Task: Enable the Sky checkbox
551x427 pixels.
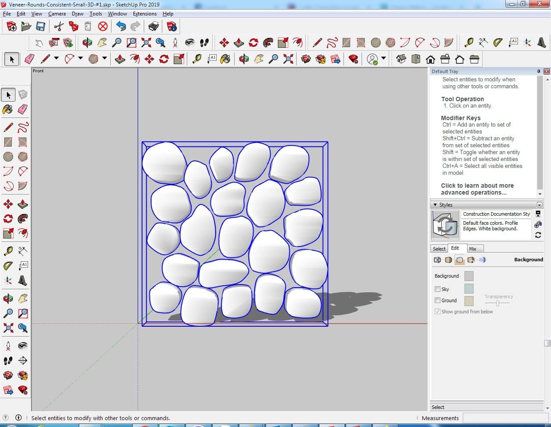Action: [x=437, y=289]
